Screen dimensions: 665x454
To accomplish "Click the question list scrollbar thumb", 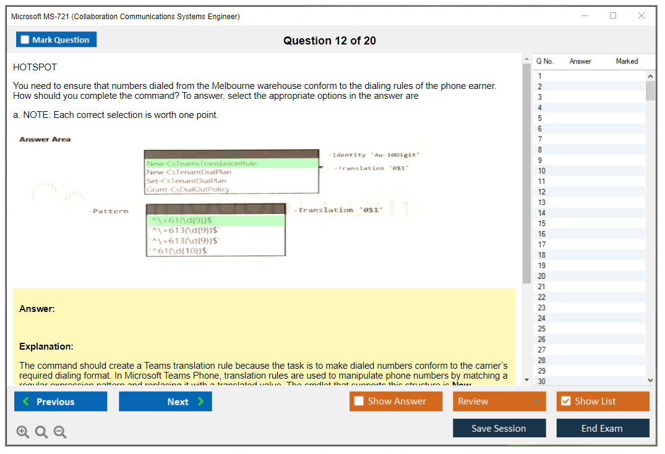I will (650, 90).
